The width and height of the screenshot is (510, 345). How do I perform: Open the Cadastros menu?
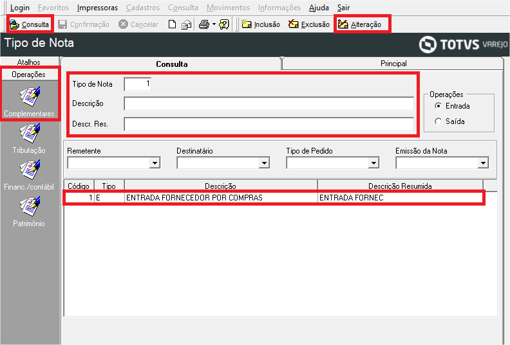[x=143, y=8]
